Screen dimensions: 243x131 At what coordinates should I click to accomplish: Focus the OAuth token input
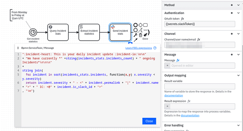click(x=200, y=24)
